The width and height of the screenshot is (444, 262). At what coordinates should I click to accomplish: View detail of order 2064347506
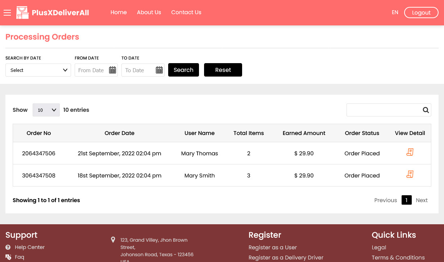[x=410, y=152]
